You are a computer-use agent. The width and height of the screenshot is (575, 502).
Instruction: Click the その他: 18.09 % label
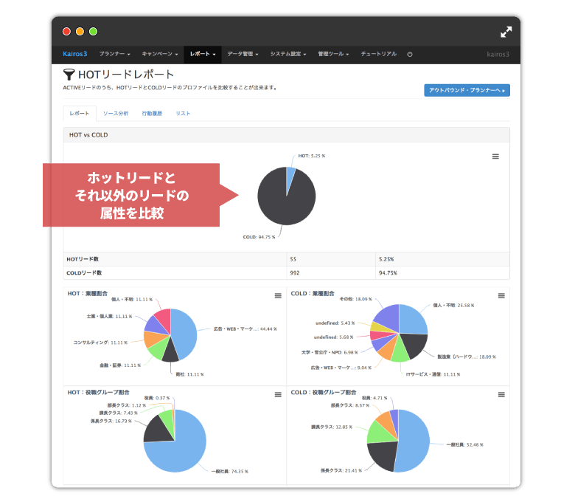pyautogui.click(x=355, y=299)
